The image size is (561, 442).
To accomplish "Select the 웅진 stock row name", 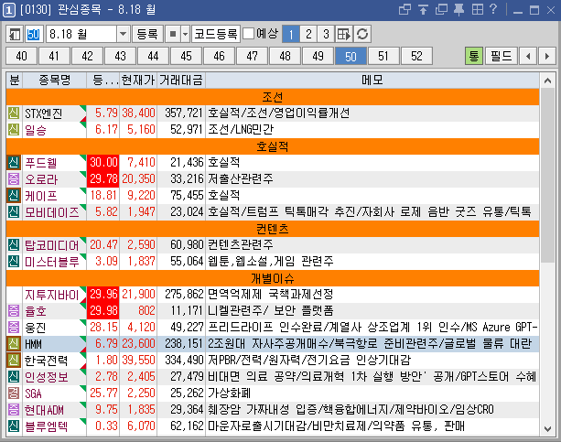I will coord(35,327).
